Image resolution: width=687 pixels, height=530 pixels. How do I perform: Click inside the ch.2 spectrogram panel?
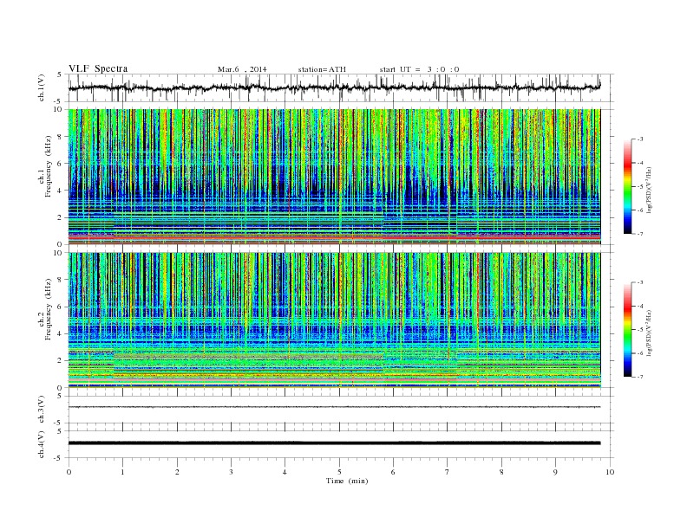[x=334, y=320]
